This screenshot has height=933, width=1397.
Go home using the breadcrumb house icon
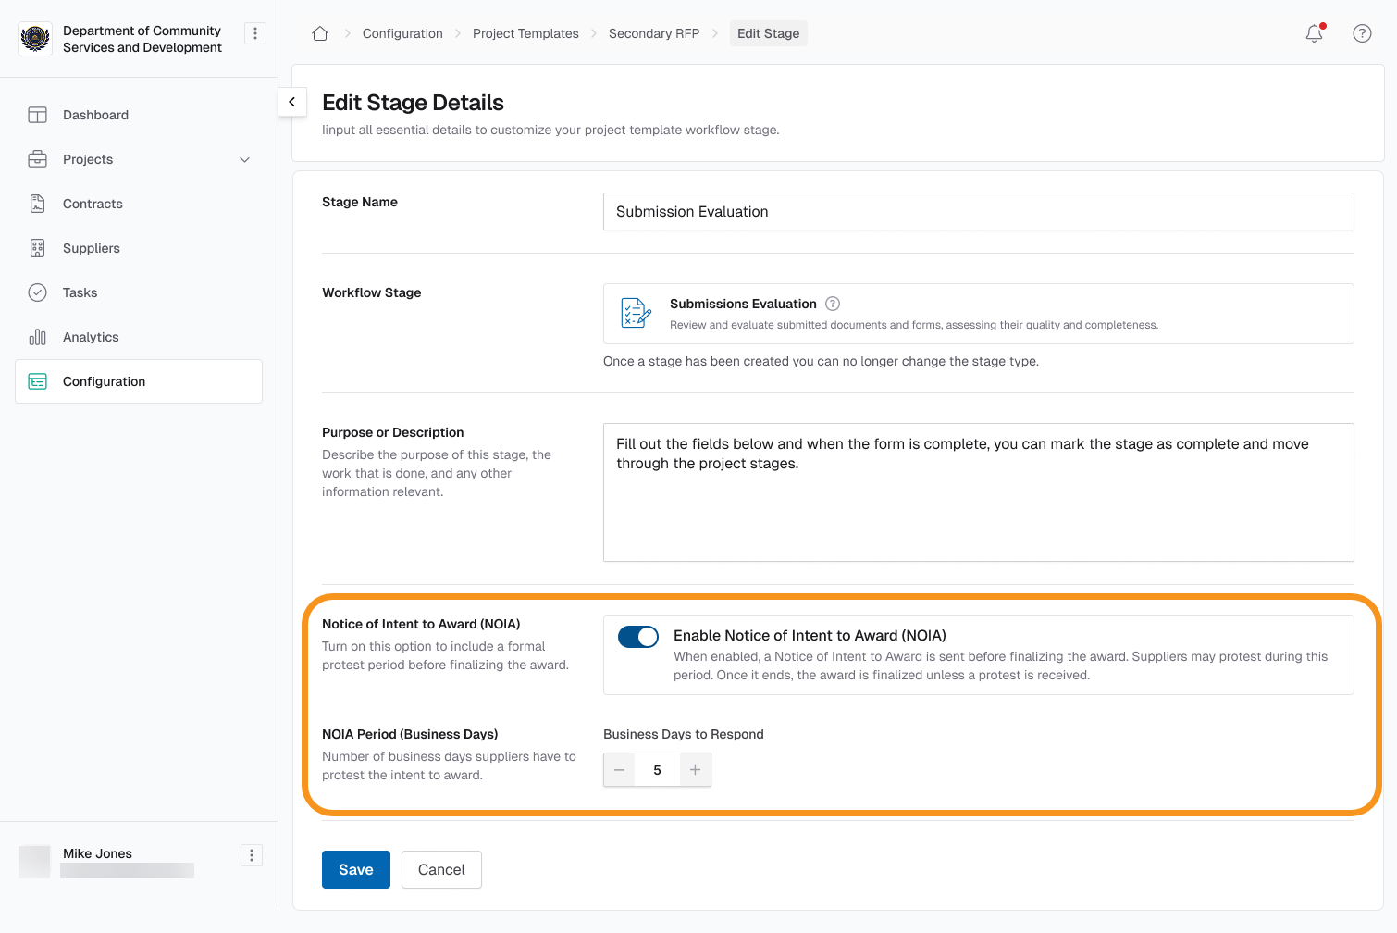point(319,32)
